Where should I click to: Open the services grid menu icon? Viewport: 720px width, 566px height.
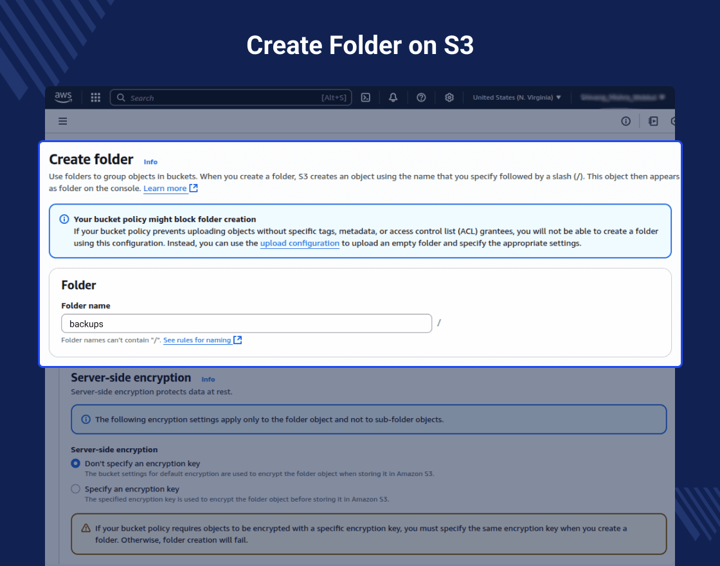pos(96,97)
